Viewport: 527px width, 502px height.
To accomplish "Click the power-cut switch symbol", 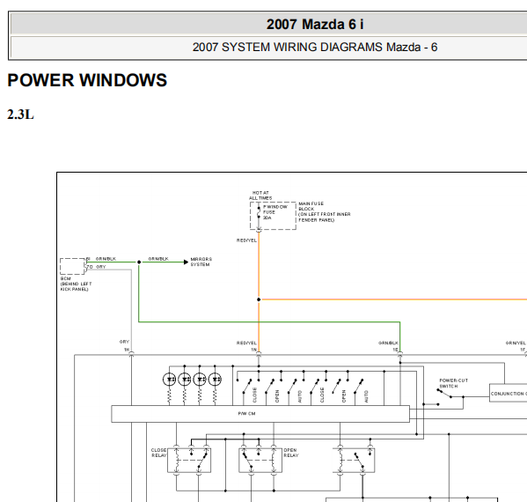I will pyautogui.click(x=445, y=394).
